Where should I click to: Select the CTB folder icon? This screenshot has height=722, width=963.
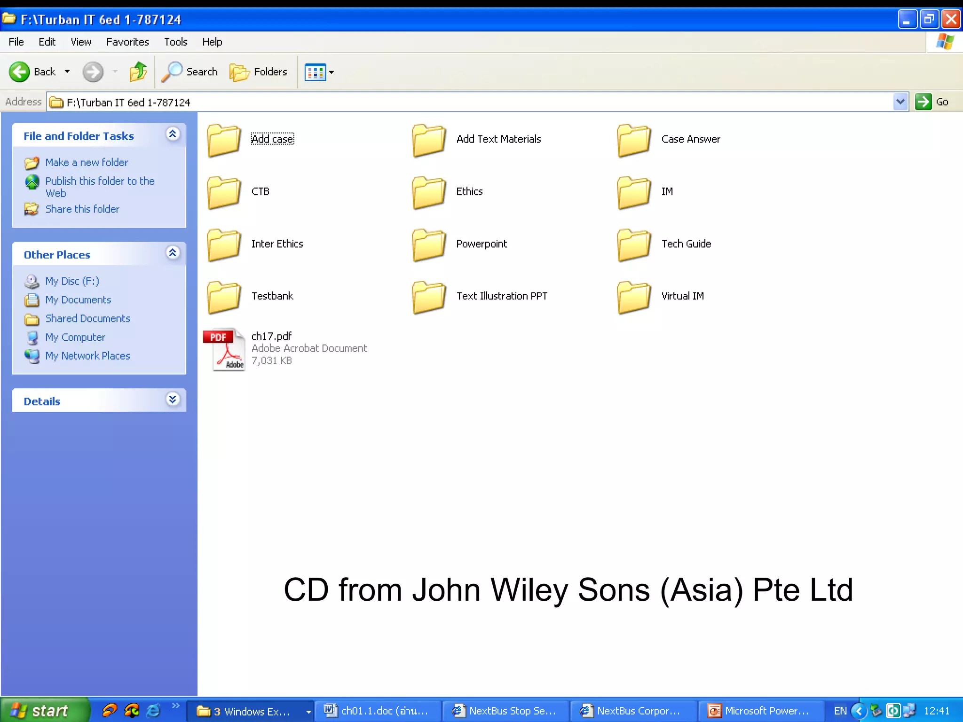224,192
